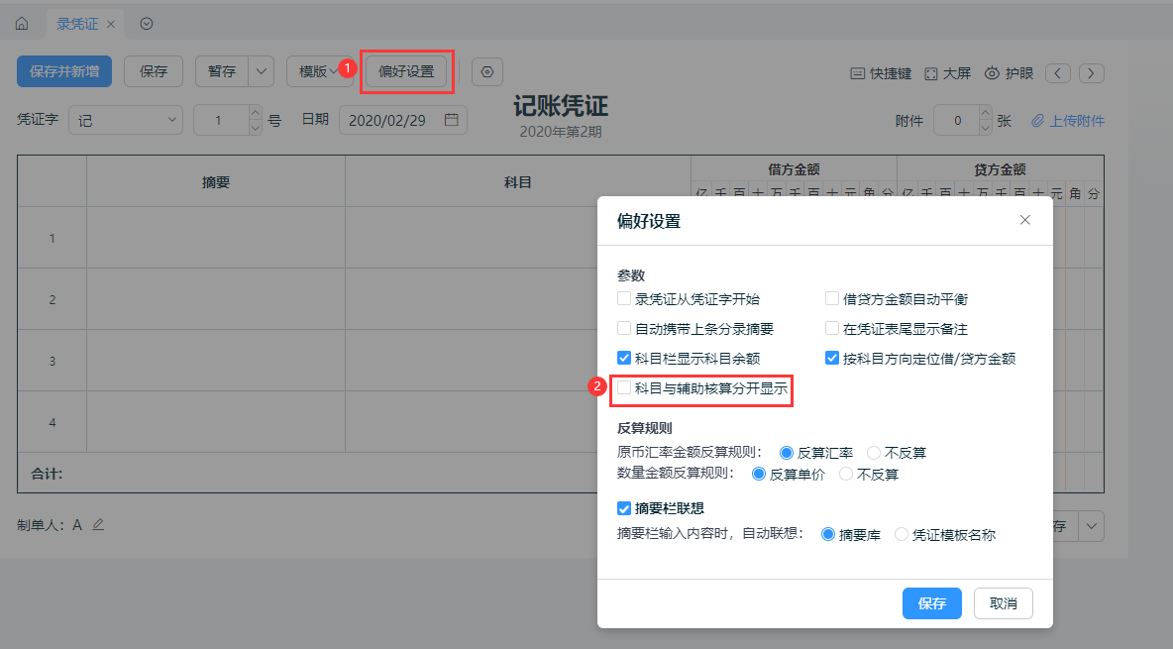The image size is (1173, 649).
Task: Select 凭证模板名称 radio option
Action: coord(902,534)
